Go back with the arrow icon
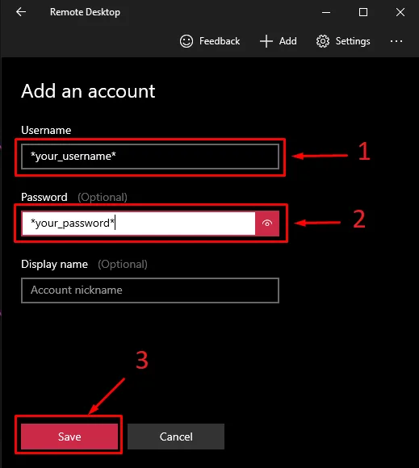419x468 pixels. coord(21,12)
